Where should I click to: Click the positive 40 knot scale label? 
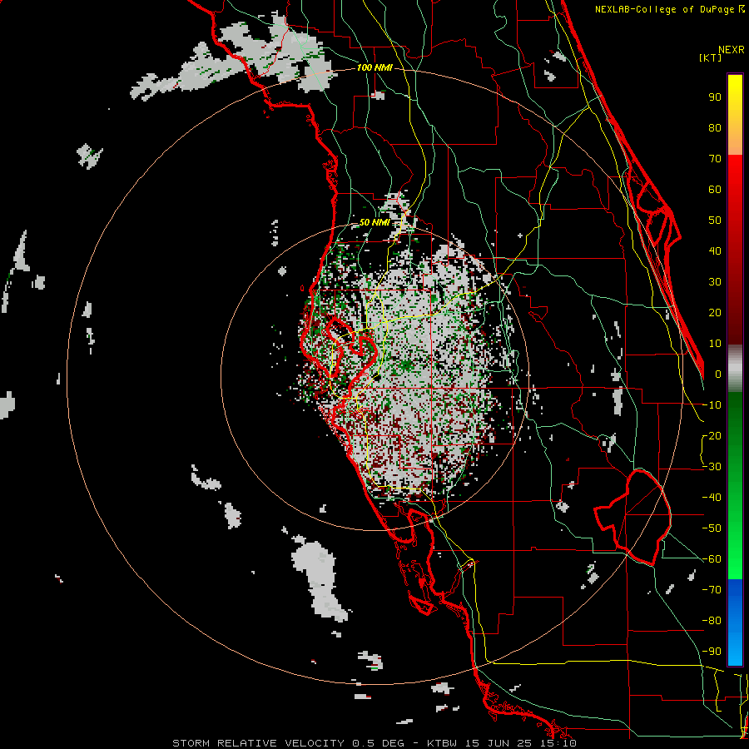(715, 251)
